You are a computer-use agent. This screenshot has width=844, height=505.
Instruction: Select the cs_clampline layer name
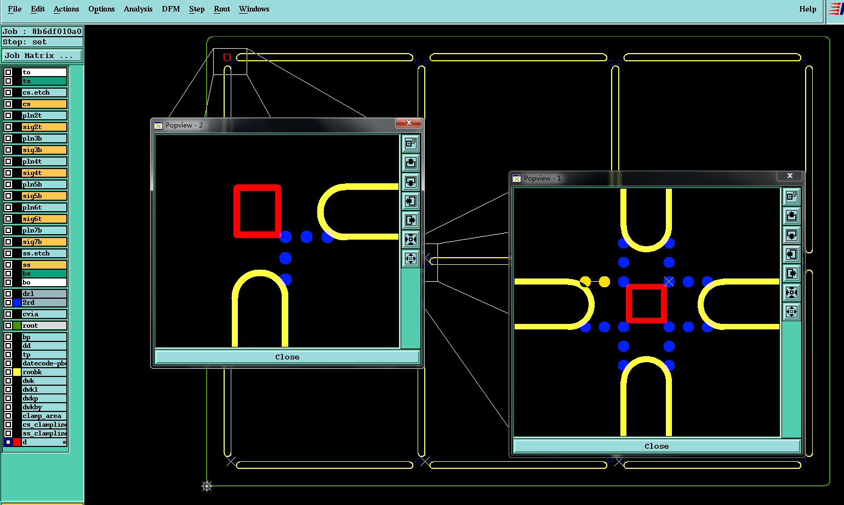point(44,425)
